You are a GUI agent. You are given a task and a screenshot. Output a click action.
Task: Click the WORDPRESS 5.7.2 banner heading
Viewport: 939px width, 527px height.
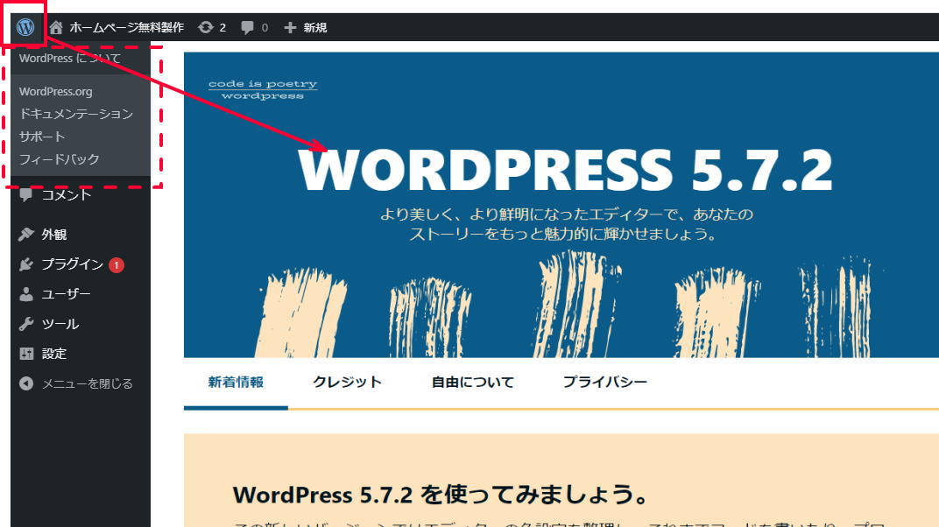pyautogui.click(x=565, y=171)
